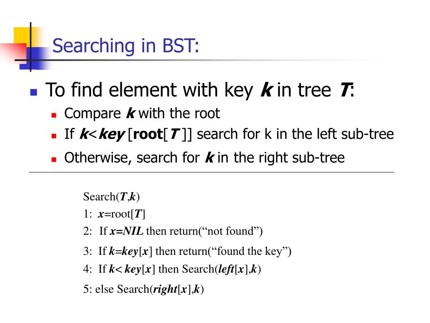Click the horizontal divider line above the pseudocode
Image resolution: width=430 pixels, height=323 pixels.
tap(211, 172)
